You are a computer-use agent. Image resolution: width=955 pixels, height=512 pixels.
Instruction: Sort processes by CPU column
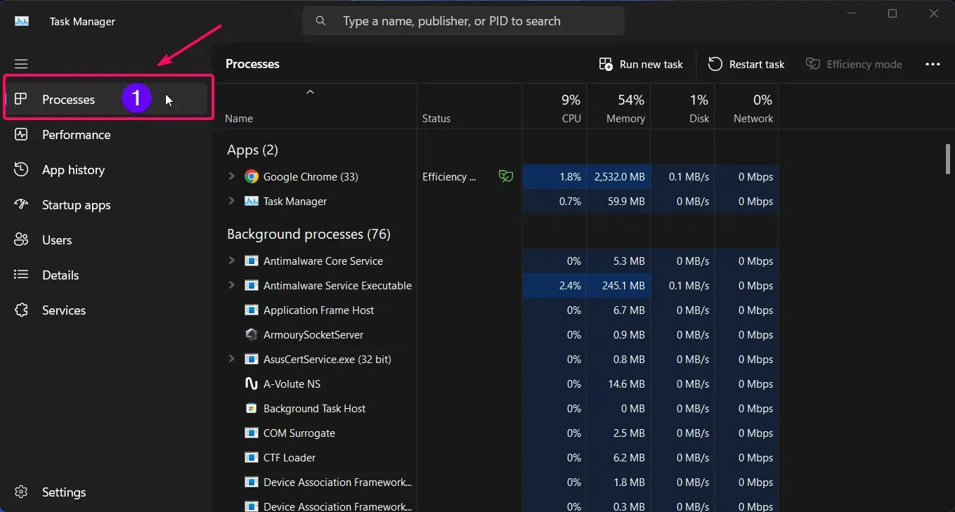click(x=554, y=107)
